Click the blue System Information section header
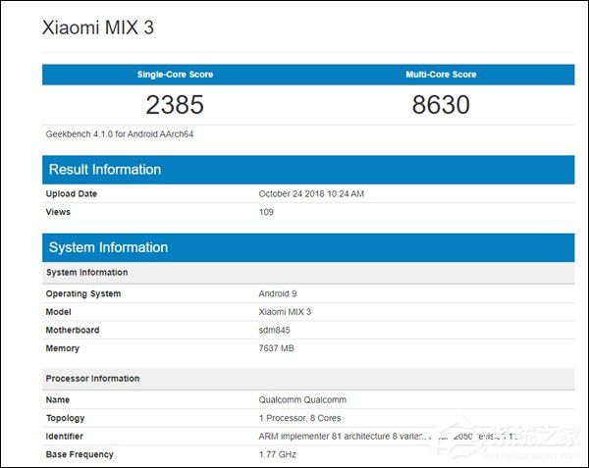The width and height of the screenshot is (589, 468). click(x=308, y=247)
